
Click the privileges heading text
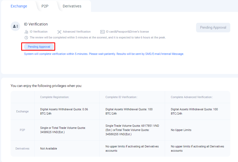(46, 86)
